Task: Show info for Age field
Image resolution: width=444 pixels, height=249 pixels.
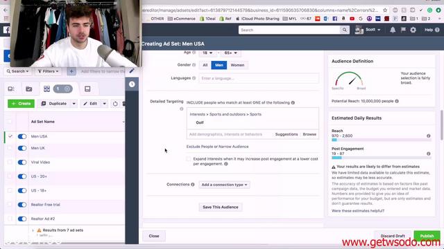Action: coord(194,53)
